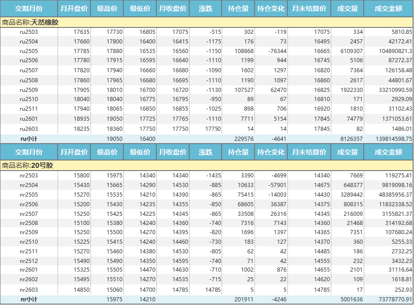Click the 涨跌 column header

(x=205, y=9)
